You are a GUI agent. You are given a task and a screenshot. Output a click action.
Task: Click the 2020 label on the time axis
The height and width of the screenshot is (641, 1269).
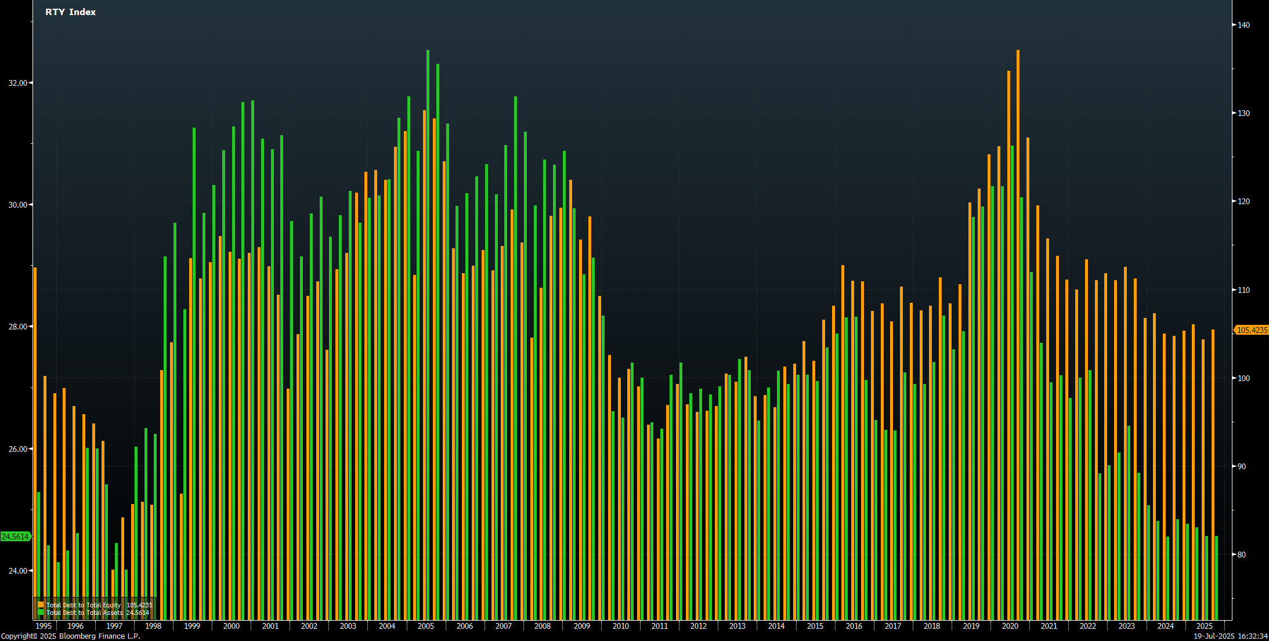pos(1010,626)
